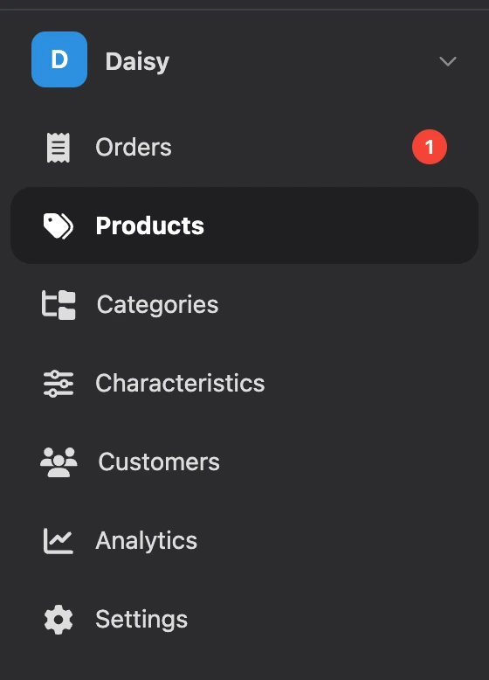Open the Analytics line chart icon
This screenshot has height=680, width=489.
59,541
